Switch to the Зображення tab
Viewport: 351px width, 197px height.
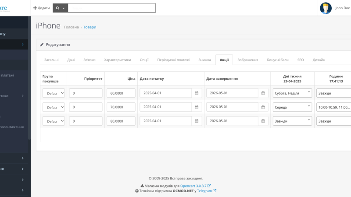pyautogui.click(x=248, y=60)
